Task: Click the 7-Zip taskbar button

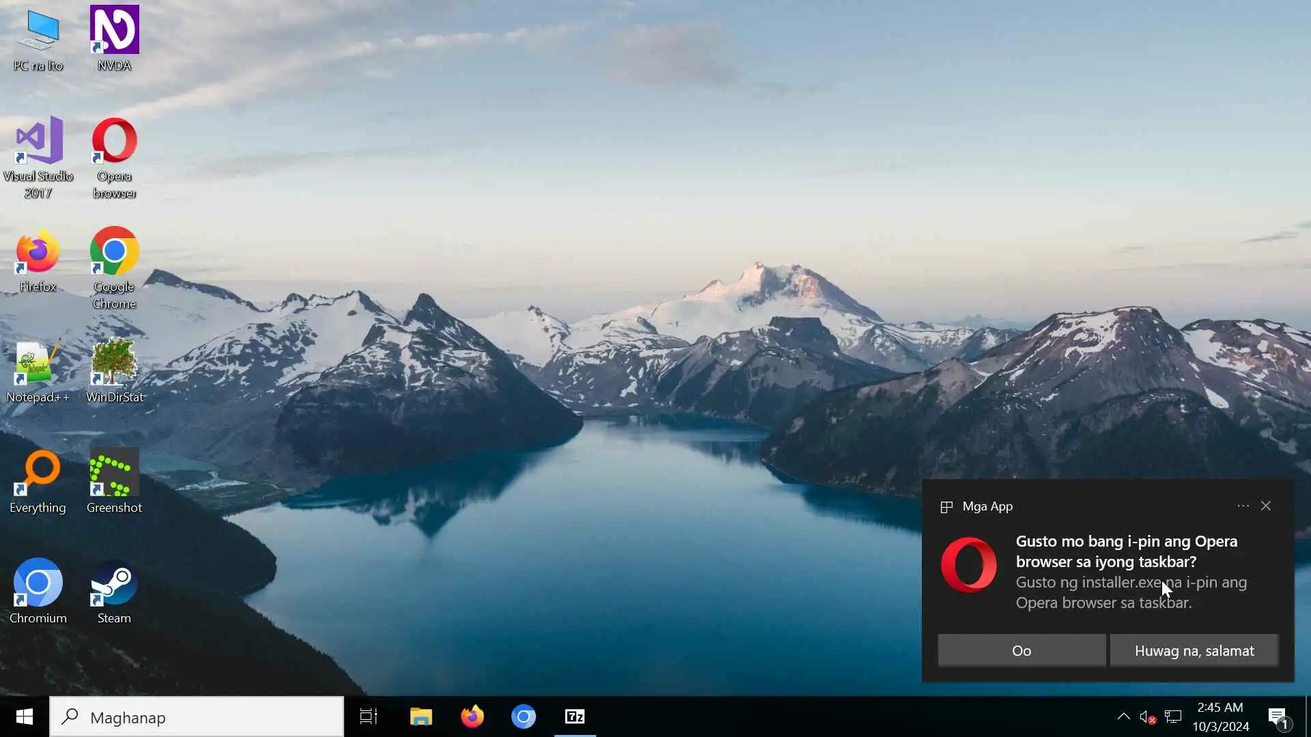Action: [x=575, y=717]
